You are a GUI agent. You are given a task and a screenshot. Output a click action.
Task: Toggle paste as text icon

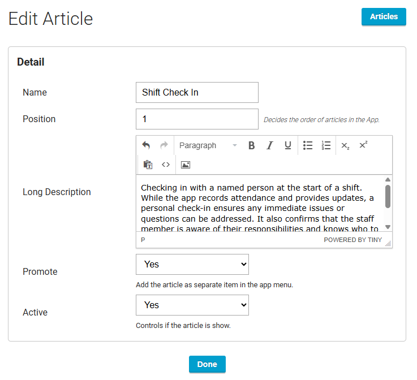pos(148,165)
